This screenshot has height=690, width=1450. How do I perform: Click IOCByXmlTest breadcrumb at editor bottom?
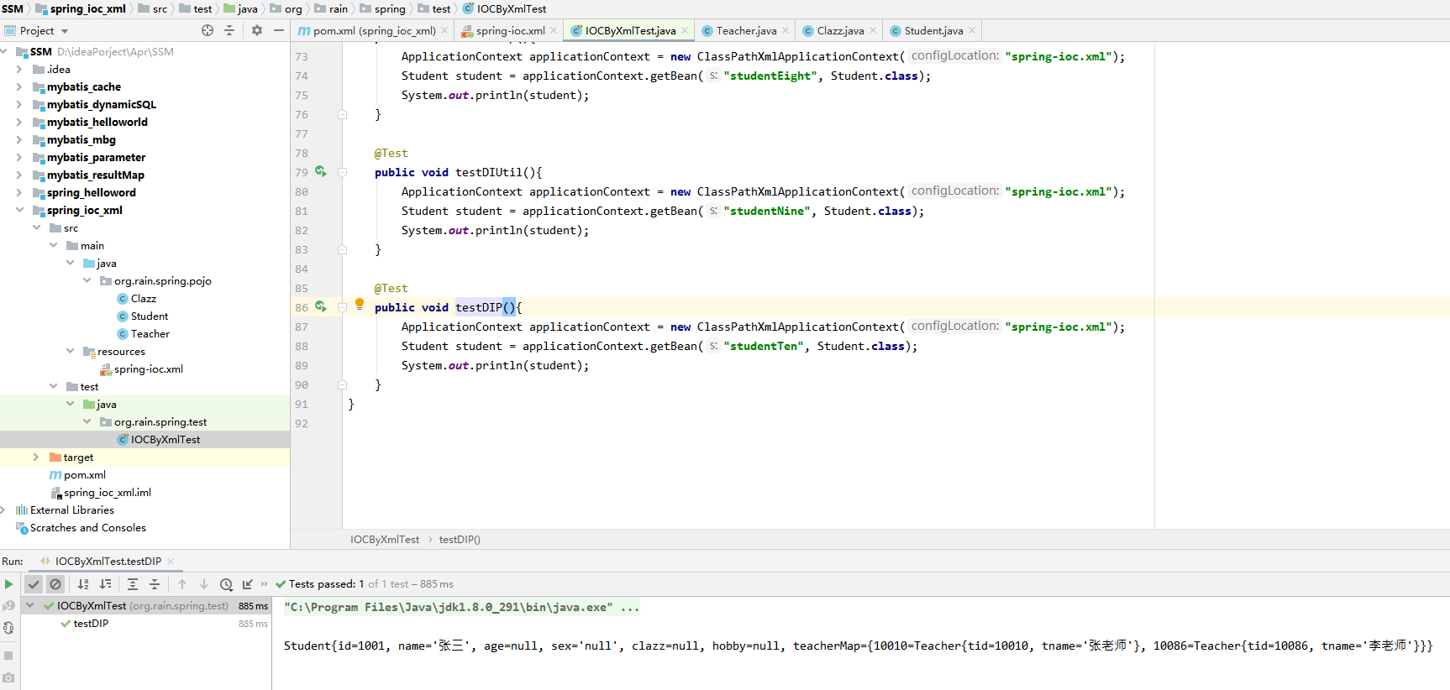pos(385,540)
